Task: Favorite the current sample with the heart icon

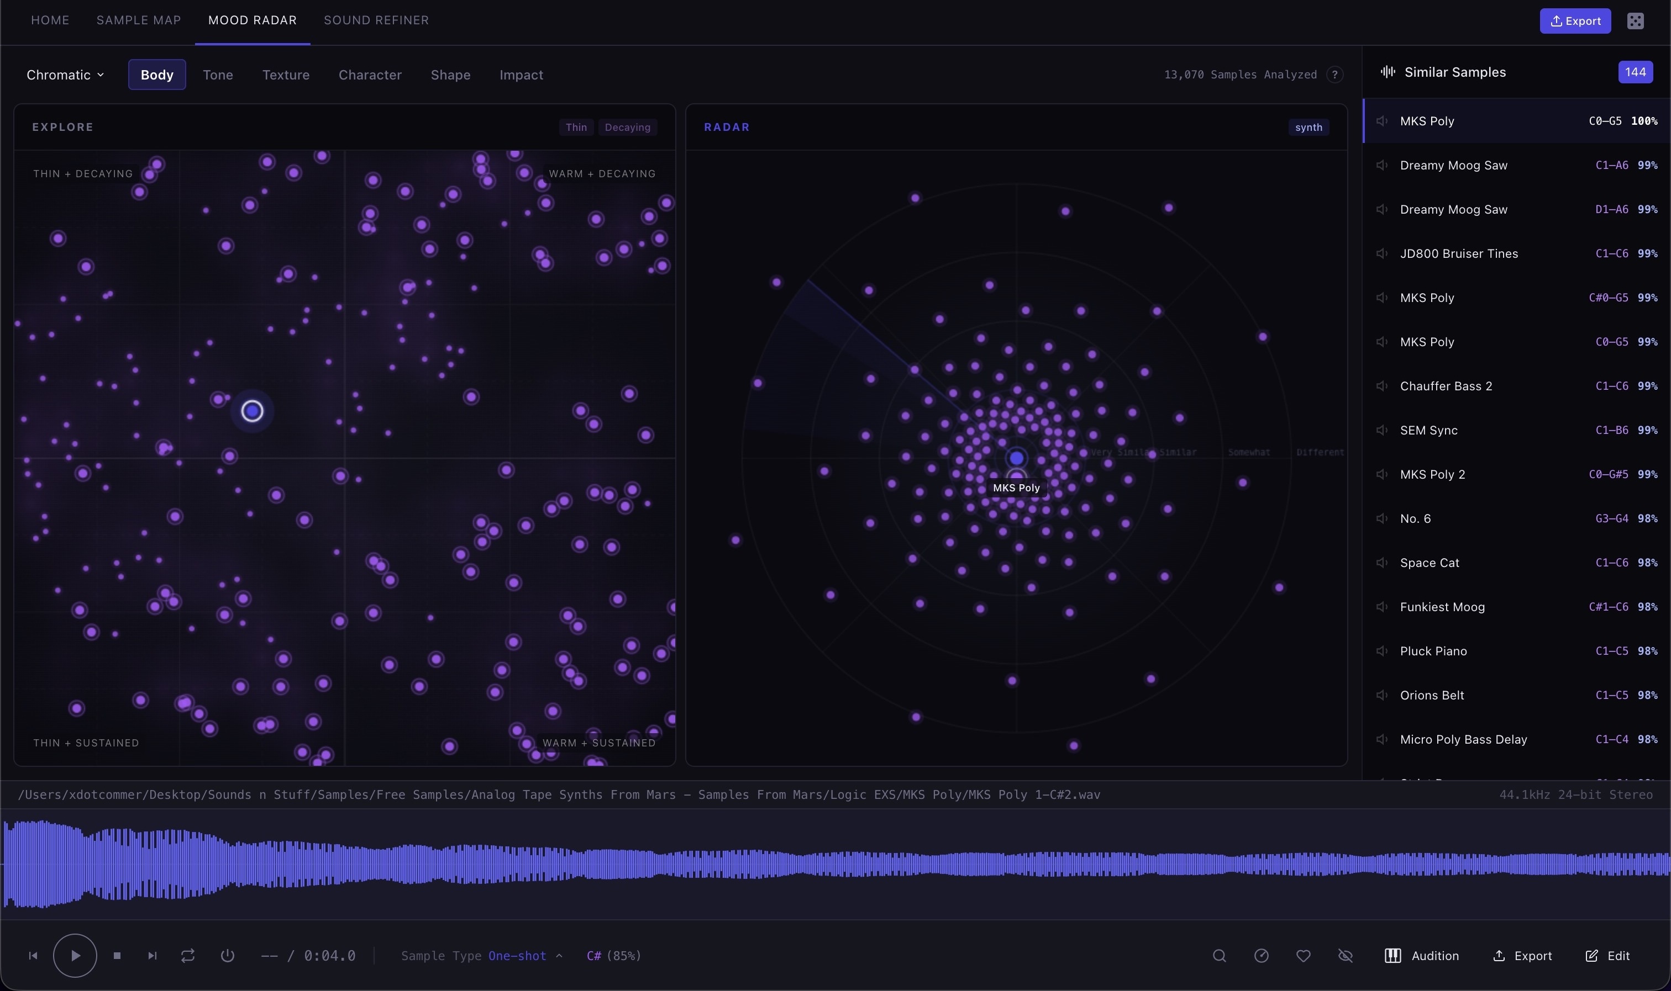Action: tap(1304, 955)
